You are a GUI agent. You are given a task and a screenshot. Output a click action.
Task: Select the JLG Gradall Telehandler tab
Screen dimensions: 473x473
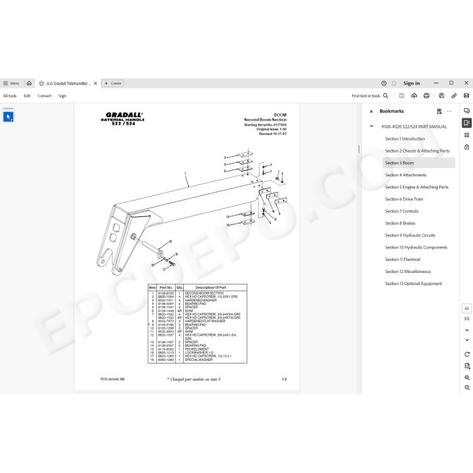[68, 83]
